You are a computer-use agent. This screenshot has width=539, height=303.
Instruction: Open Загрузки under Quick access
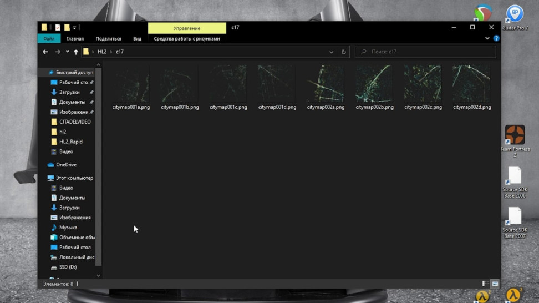click(x=69, y=92)
